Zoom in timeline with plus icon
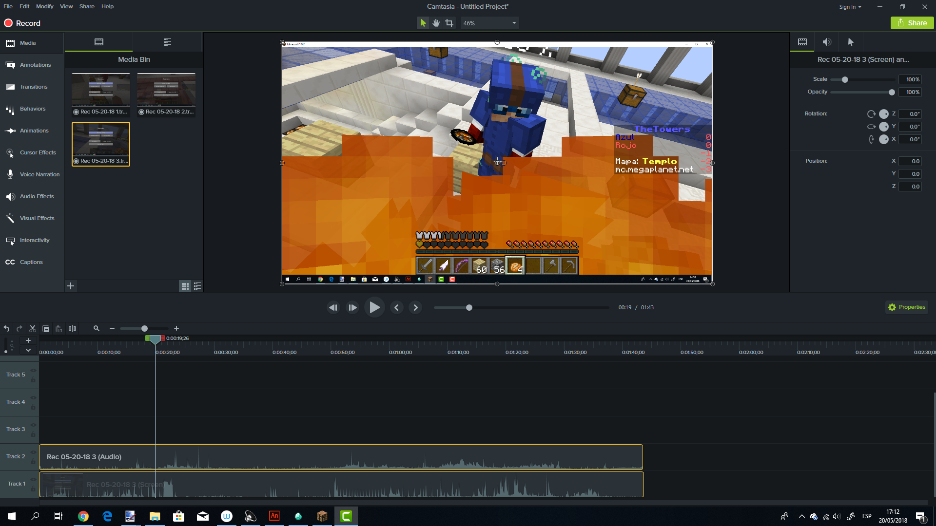The width and height of the screenshot is (936, 526). point(176,329)
